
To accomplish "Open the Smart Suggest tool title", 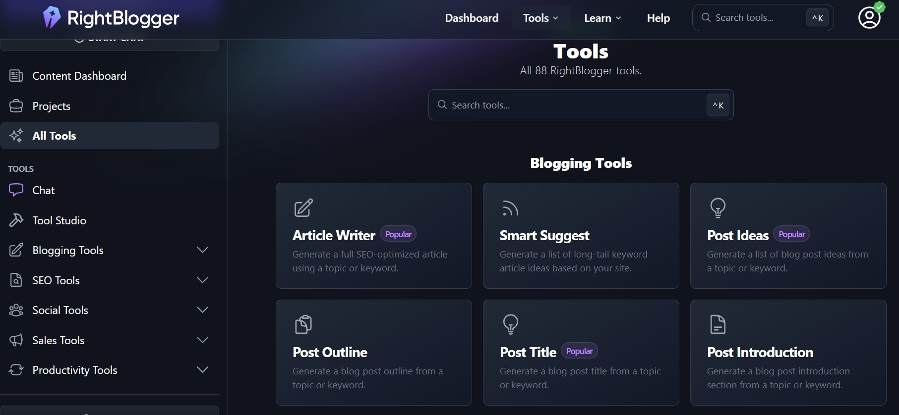I will pos(544,236).
